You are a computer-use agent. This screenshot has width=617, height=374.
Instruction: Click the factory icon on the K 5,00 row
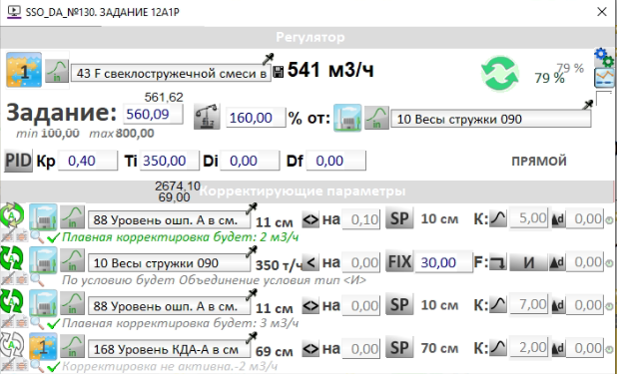43,217
